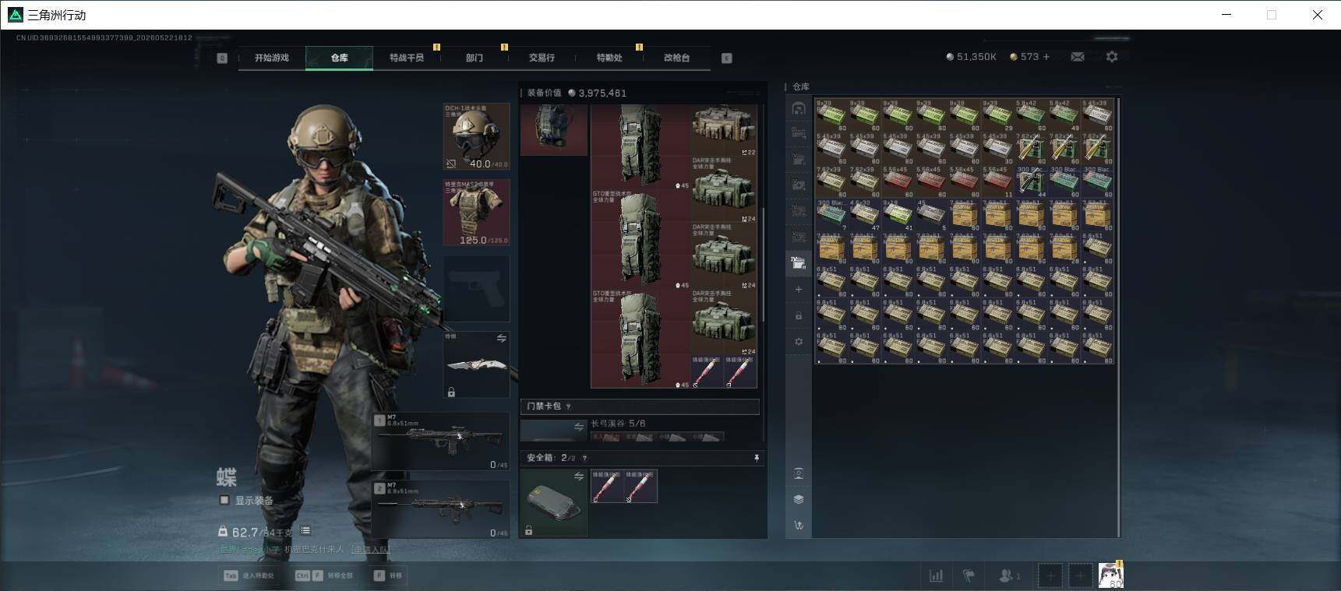The width and height of the screenshot is (1341, 591).
Task: Click the flag icon in bottom bar
Action: pos(969,576)
